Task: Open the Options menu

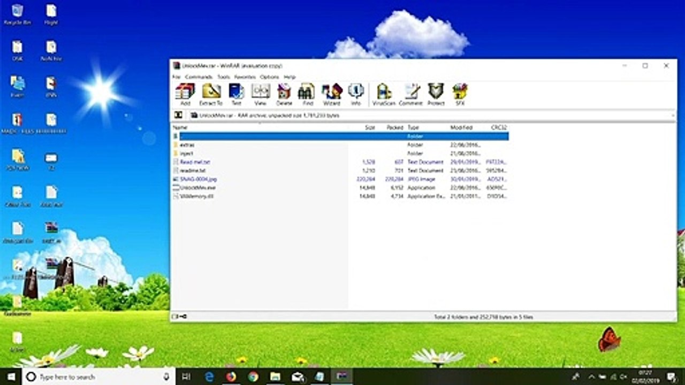Action: [x=269, y=77]
